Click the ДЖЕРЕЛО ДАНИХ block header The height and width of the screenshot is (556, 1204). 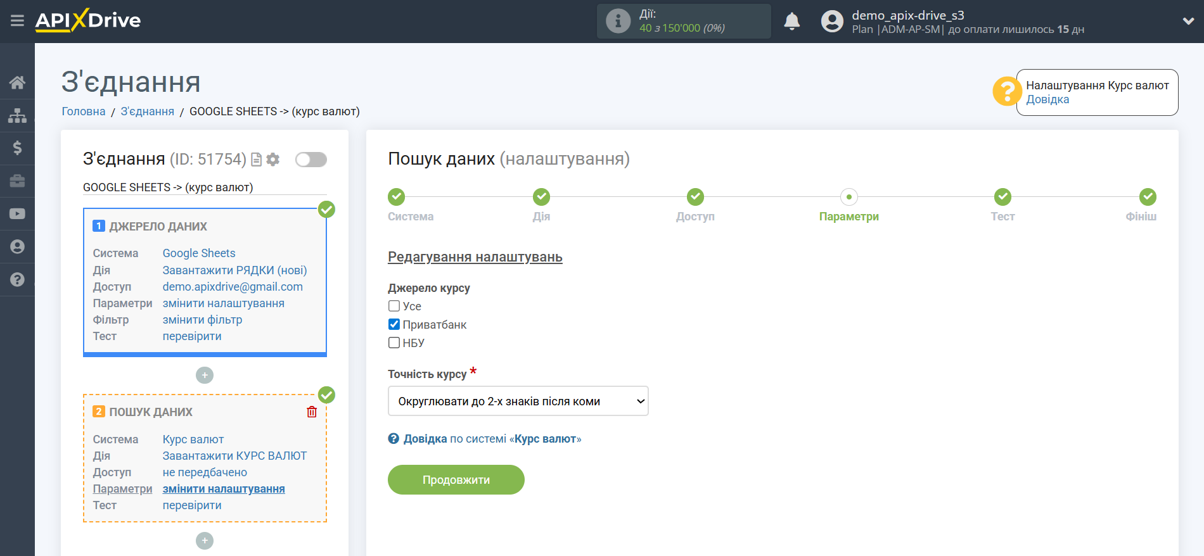coord(158,227)
